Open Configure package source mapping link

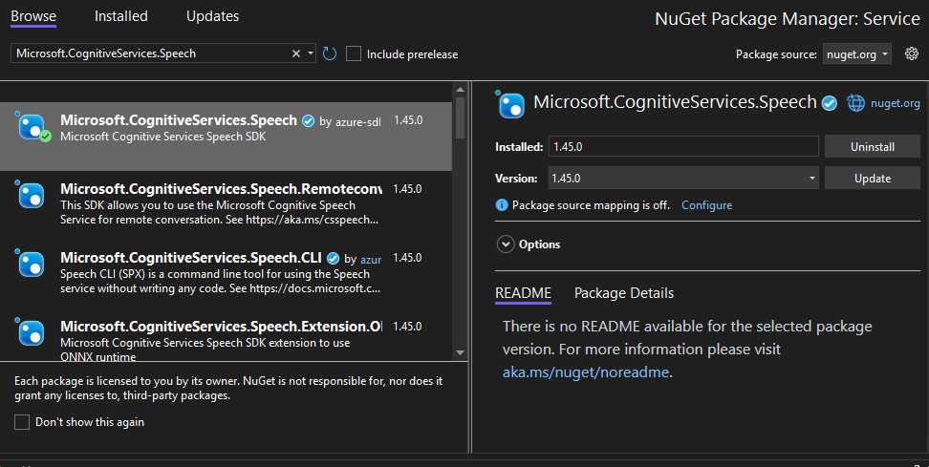click(x=707, y=205)
